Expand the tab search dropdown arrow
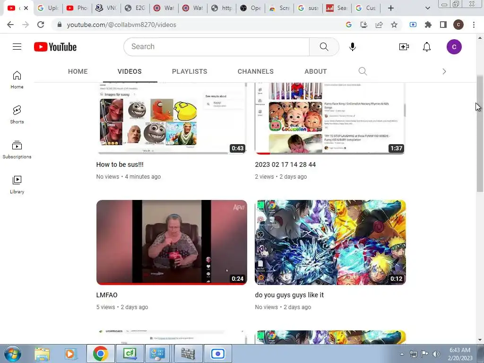Image resolution: width=484 pixels, height=363 pixels. click(427, 8)
